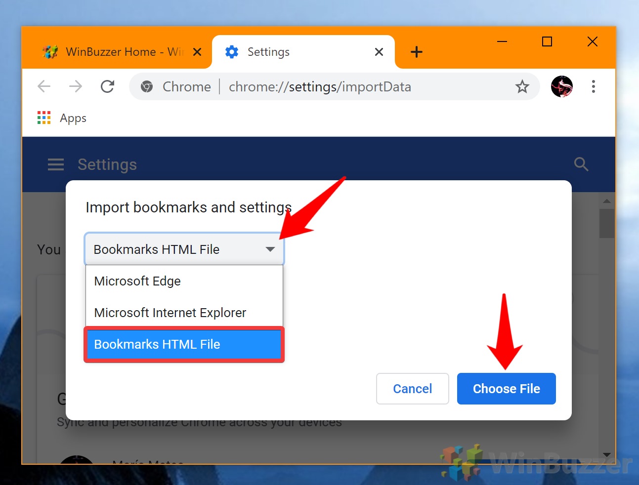Switch to the WinBuzzer Home tab
The width and height of the screenshot is (639, 485).
119,52
